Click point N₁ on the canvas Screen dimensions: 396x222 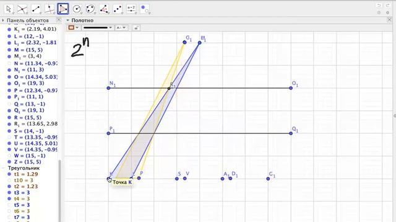point(109,88)
